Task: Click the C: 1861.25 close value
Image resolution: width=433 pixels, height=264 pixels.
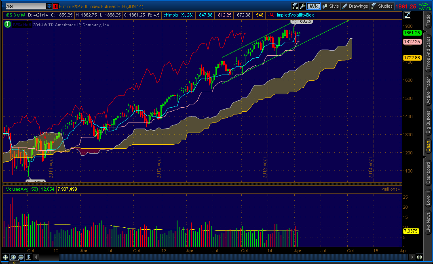Action: coord(134,15)
